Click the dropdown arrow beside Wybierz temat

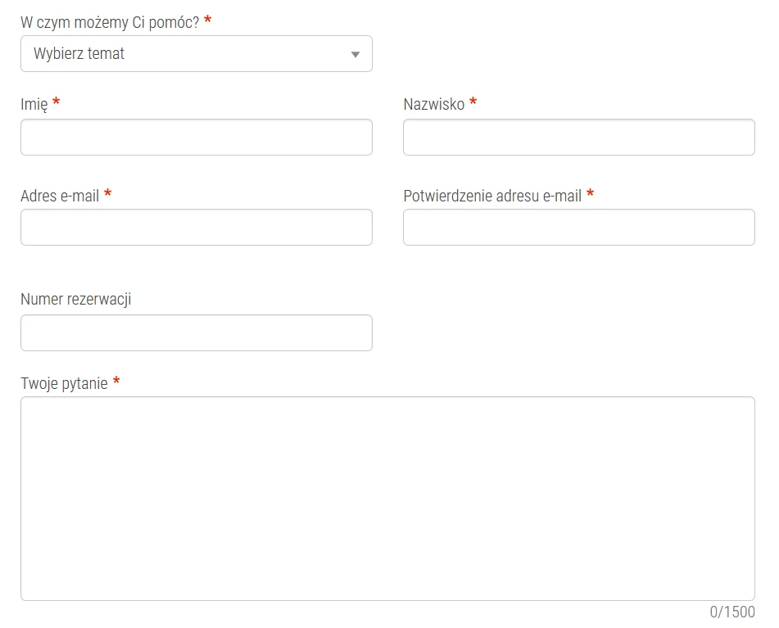(x=356, y=55)
